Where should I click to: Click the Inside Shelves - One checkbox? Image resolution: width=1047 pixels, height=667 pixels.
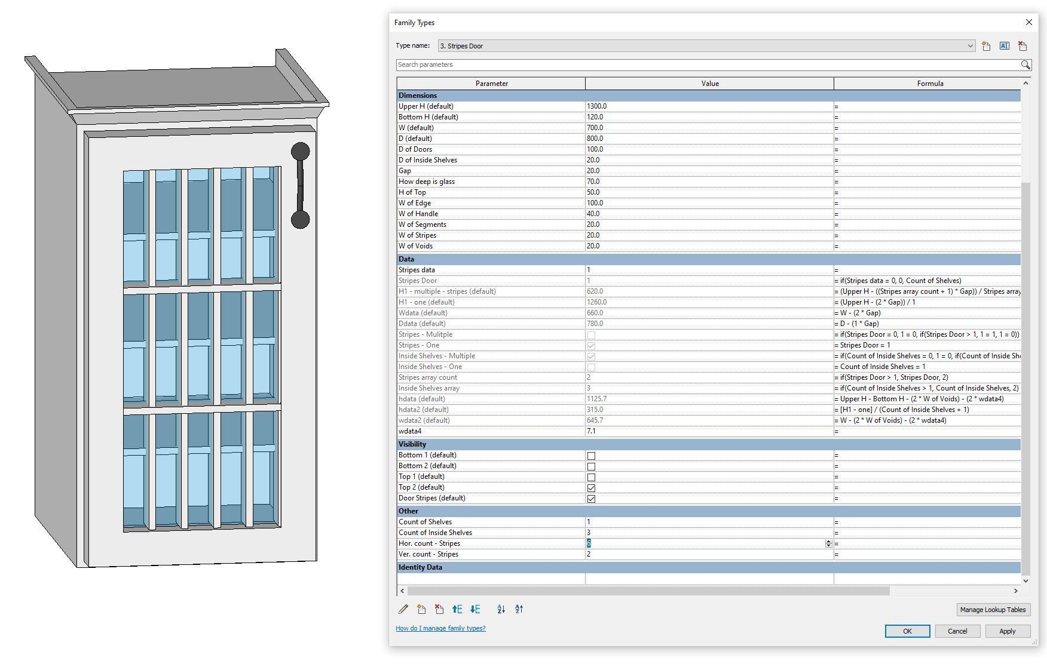pos(591,367)
